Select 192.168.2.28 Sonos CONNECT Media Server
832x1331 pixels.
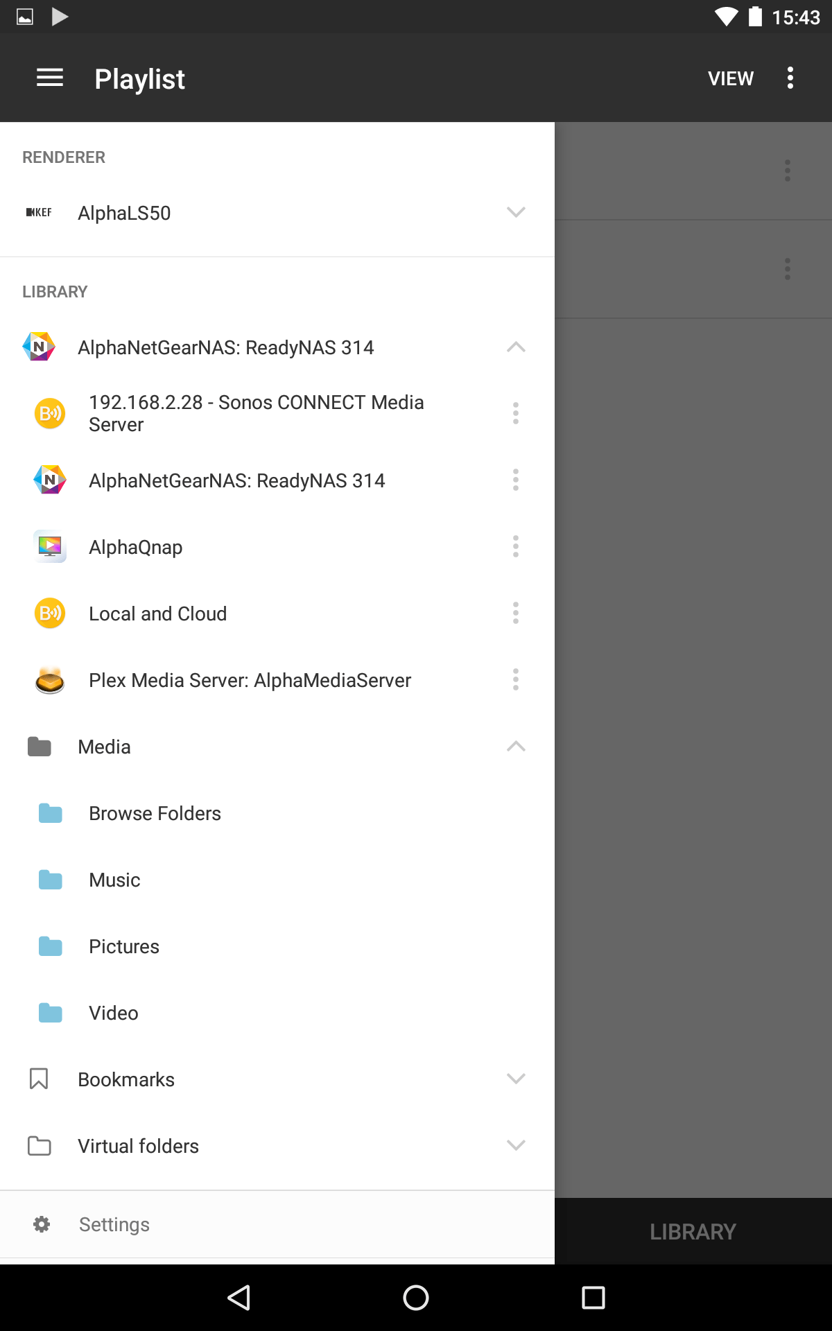click(x=257, y=413)
